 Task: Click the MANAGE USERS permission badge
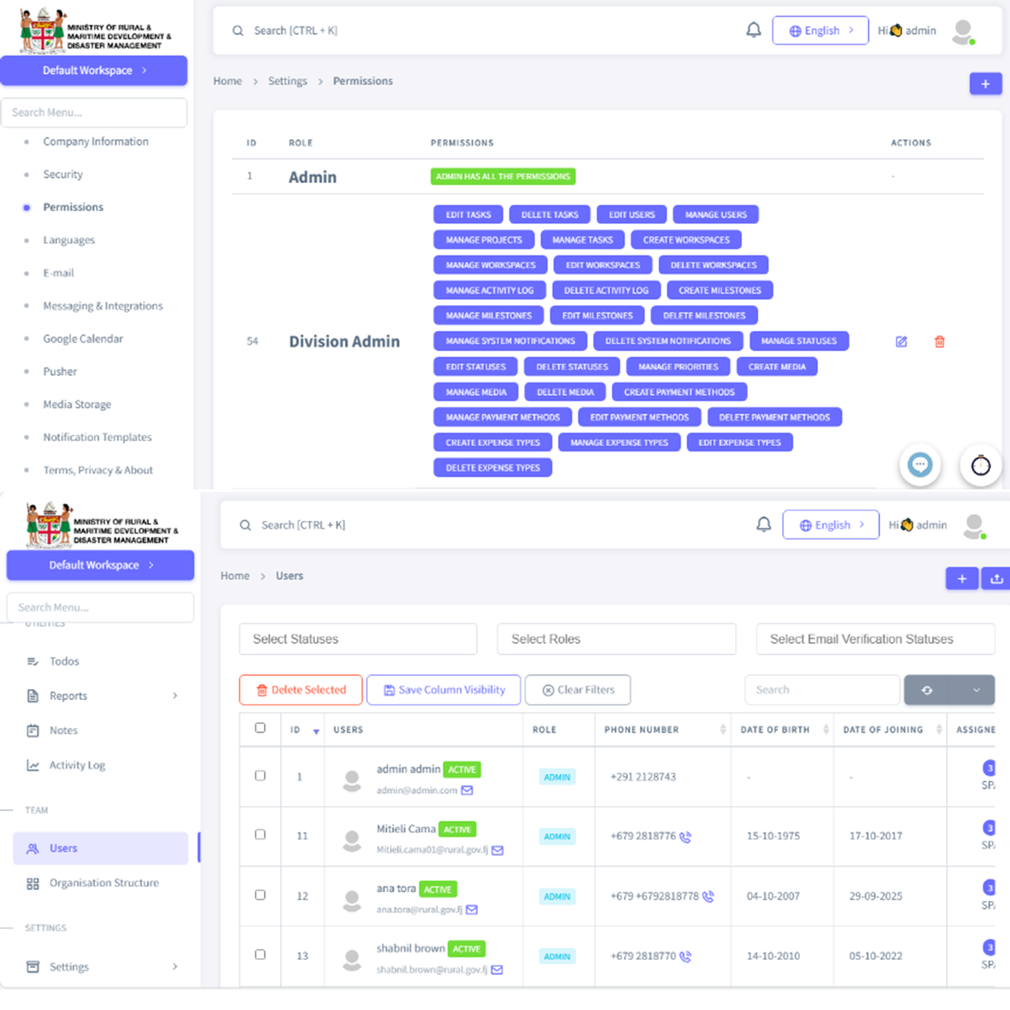716,214
